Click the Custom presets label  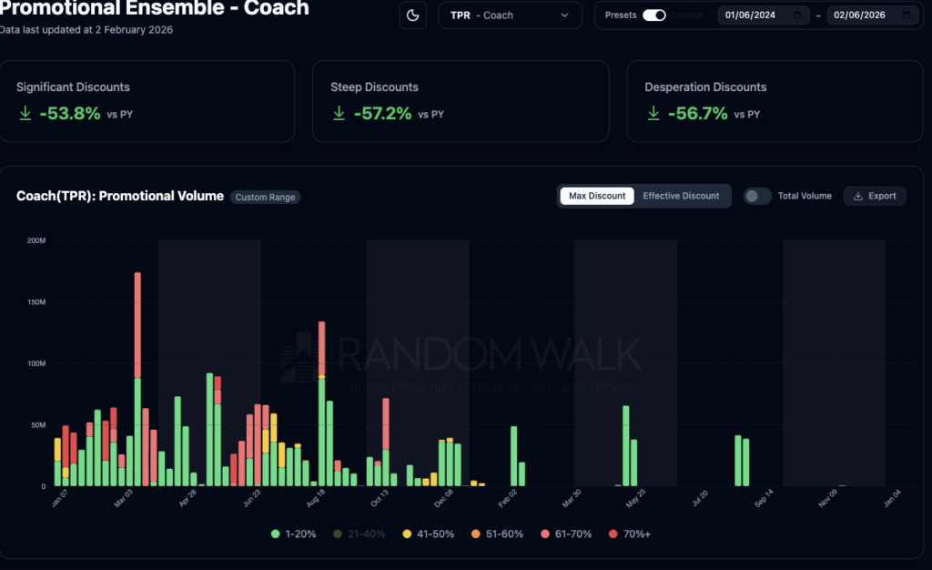pos(687,15)
